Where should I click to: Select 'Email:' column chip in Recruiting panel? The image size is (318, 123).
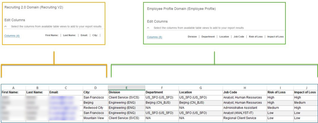(84, 35)
